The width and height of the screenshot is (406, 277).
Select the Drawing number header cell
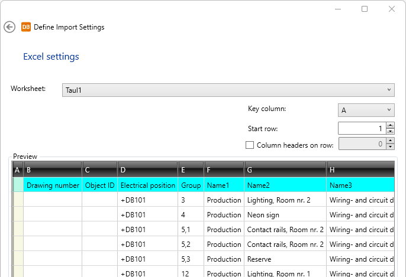[x=53, y=185]
